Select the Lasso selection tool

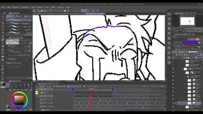[x=3, y=29]
